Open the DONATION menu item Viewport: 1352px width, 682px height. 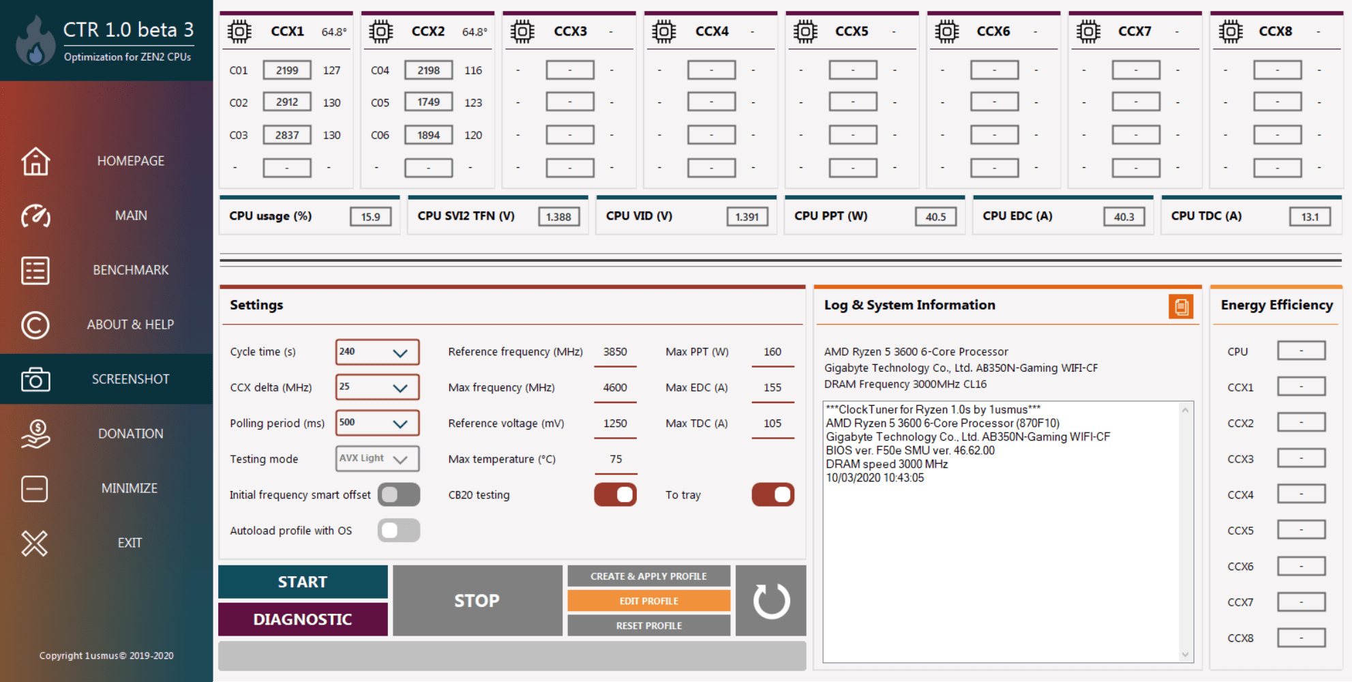pyautogui.click(x=131, y=434)
